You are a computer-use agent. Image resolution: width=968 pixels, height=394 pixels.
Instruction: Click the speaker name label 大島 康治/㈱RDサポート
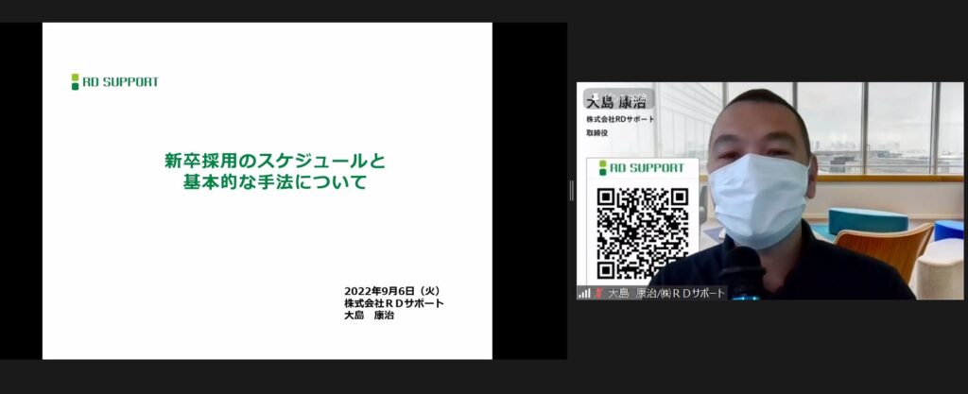click(x=666, y=294)
